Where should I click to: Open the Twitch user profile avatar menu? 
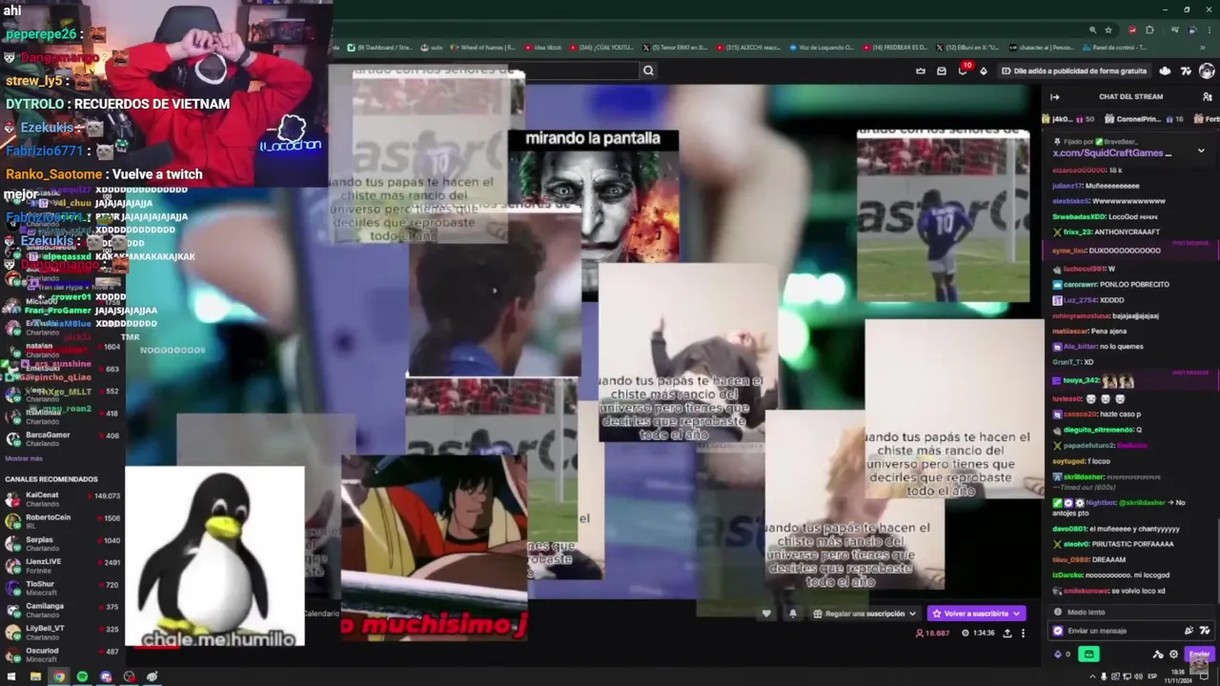(x=1207, y=71)
